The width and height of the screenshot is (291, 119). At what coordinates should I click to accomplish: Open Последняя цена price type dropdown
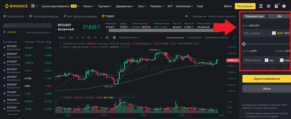click(130, 37)
